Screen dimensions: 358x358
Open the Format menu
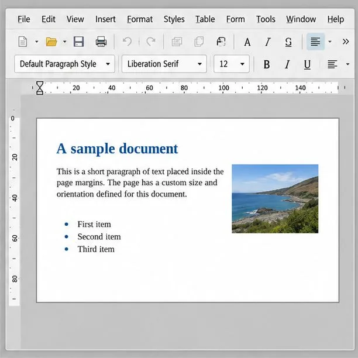coord(140,19)
